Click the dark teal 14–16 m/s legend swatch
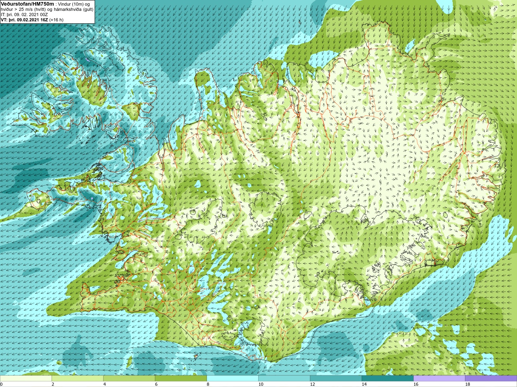Screen dimensions: 517x387 tap(388, 378)
